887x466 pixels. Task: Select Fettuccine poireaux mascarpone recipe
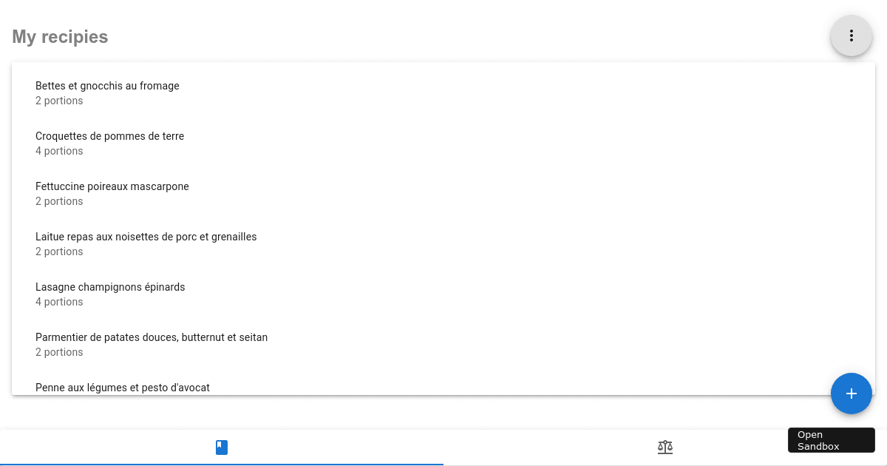click(112, 186)
